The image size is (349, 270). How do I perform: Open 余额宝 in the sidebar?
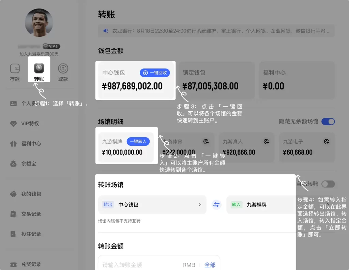[29, 164]
